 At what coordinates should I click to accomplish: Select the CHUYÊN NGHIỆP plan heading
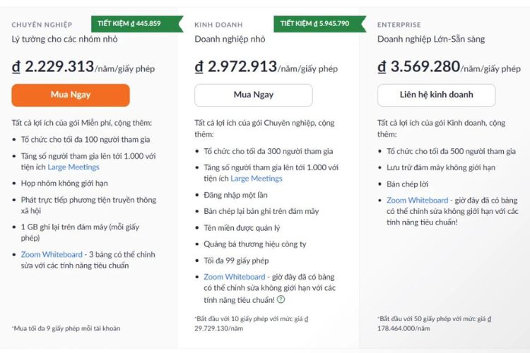click(x=42, y=25)
